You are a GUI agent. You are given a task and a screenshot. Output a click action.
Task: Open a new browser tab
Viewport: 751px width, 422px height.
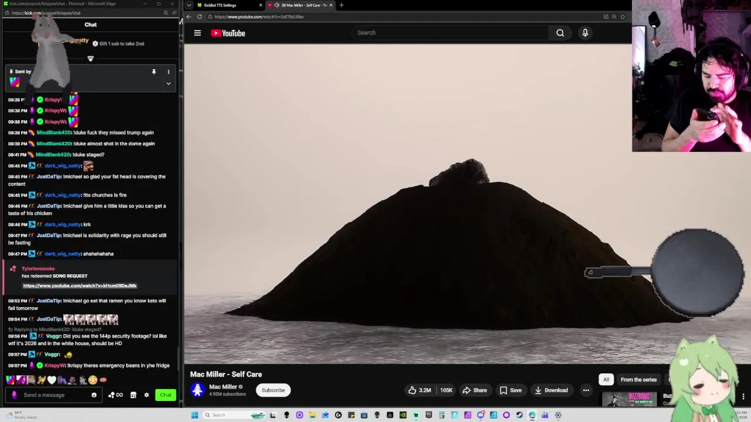click(341, 5)
